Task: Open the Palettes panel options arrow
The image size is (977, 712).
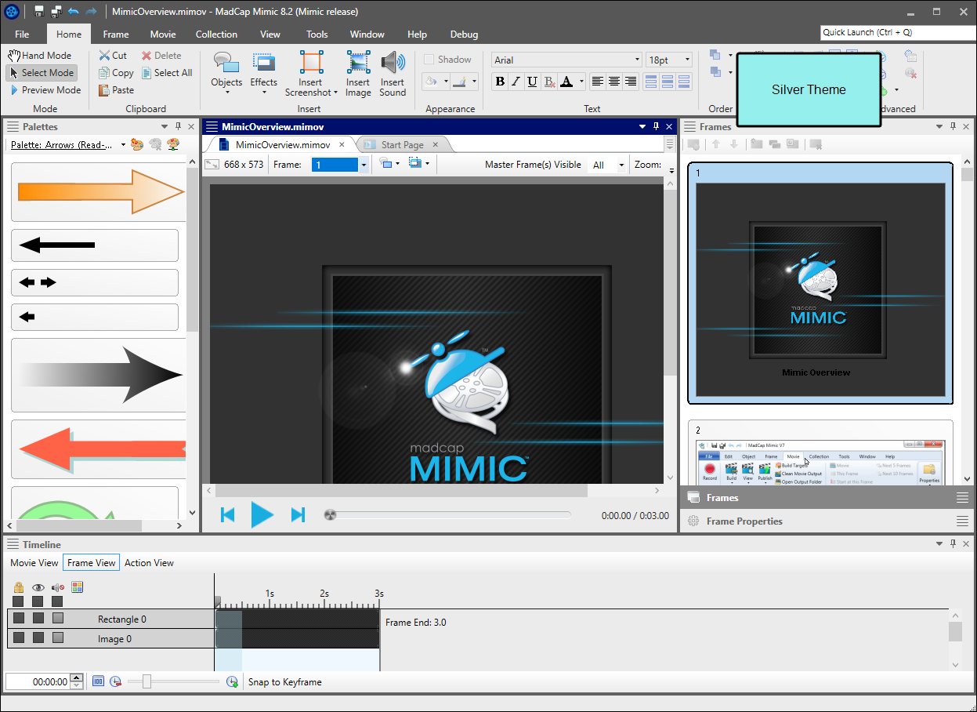Action: click(x=165, y=126)
